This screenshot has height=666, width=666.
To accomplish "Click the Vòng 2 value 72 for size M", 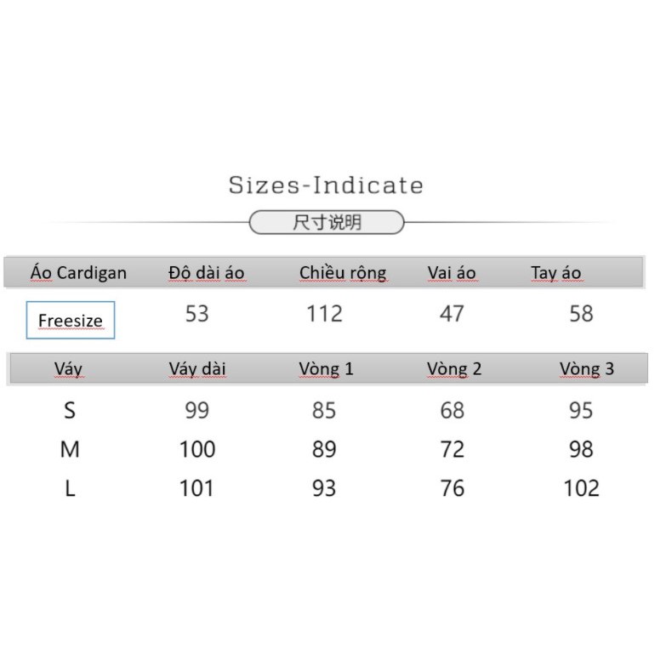I will coord(452,449).
